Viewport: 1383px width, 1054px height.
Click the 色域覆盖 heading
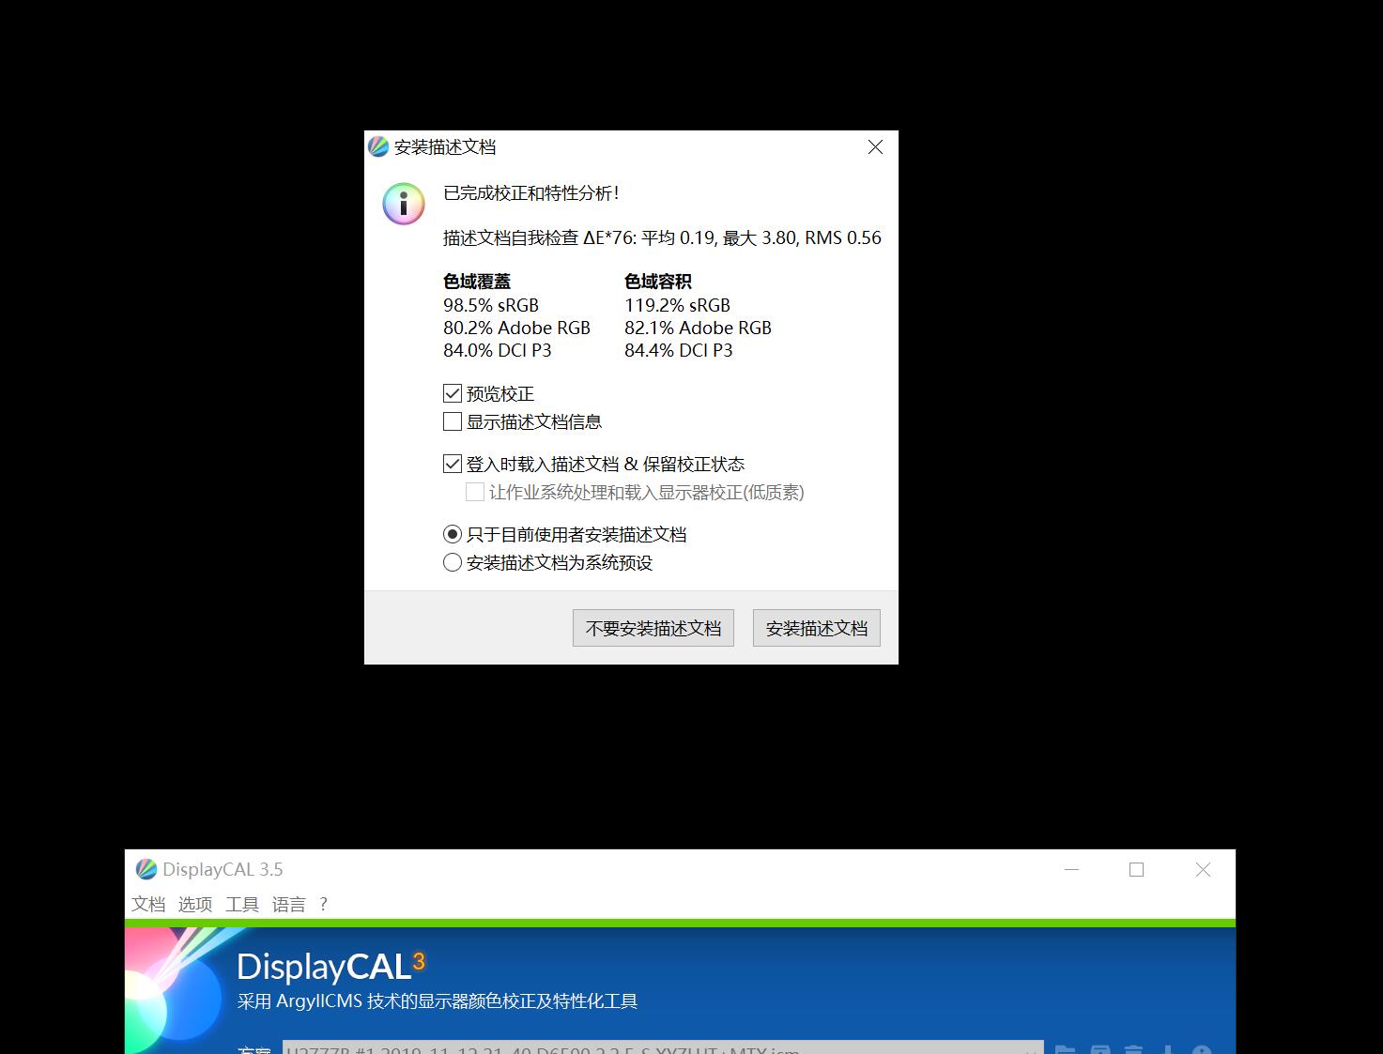tap(477, 282)
